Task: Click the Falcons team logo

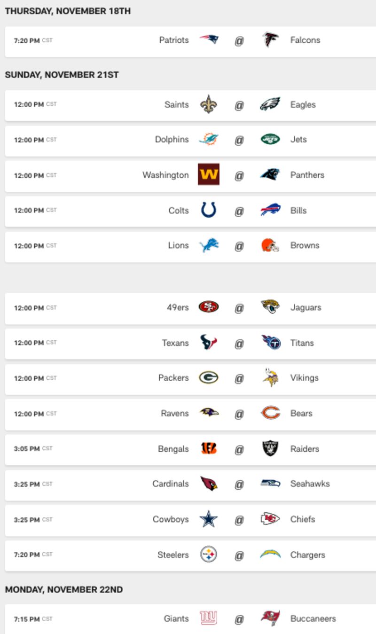Action: (x=270, y=40)
